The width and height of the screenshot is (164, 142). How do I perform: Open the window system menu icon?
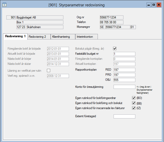[x=4, y=5]
